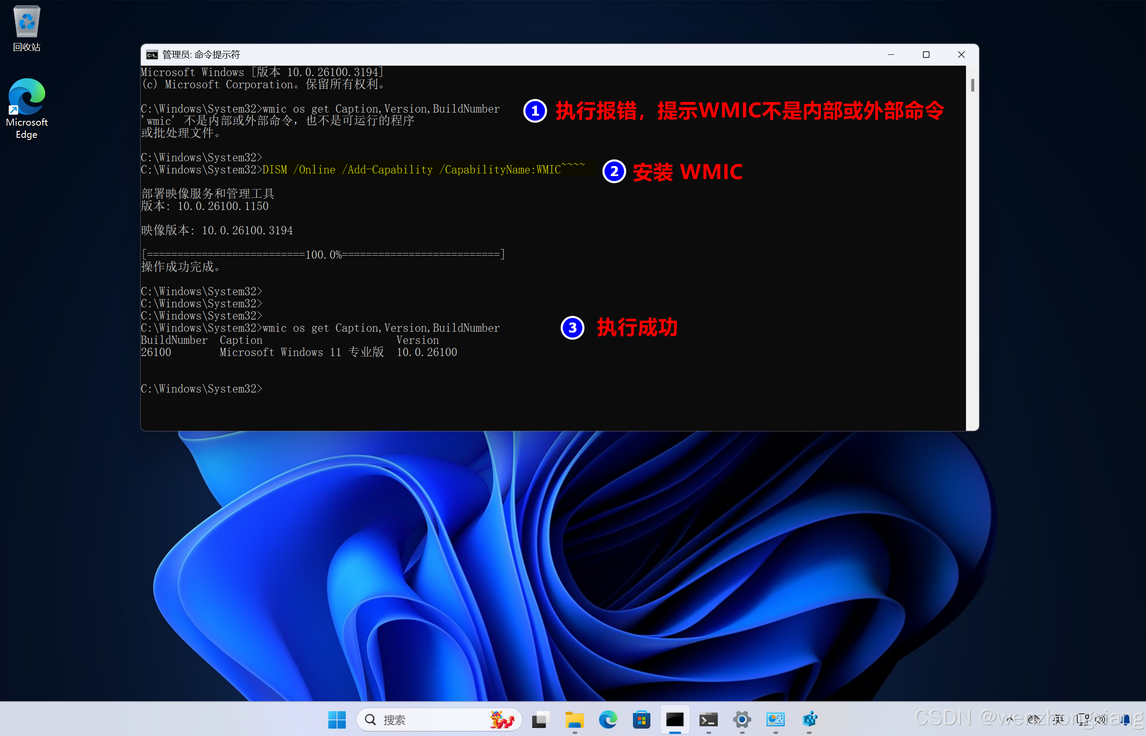Open Control Panel taskbar icon
The width and height of the screenshot is (1146, 736).
point(775,720)
